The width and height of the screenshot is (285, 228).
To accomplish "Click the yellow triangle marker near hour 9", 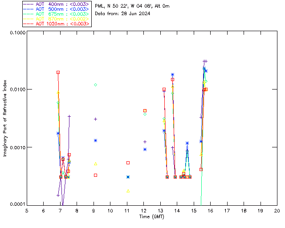I will 95,164.
